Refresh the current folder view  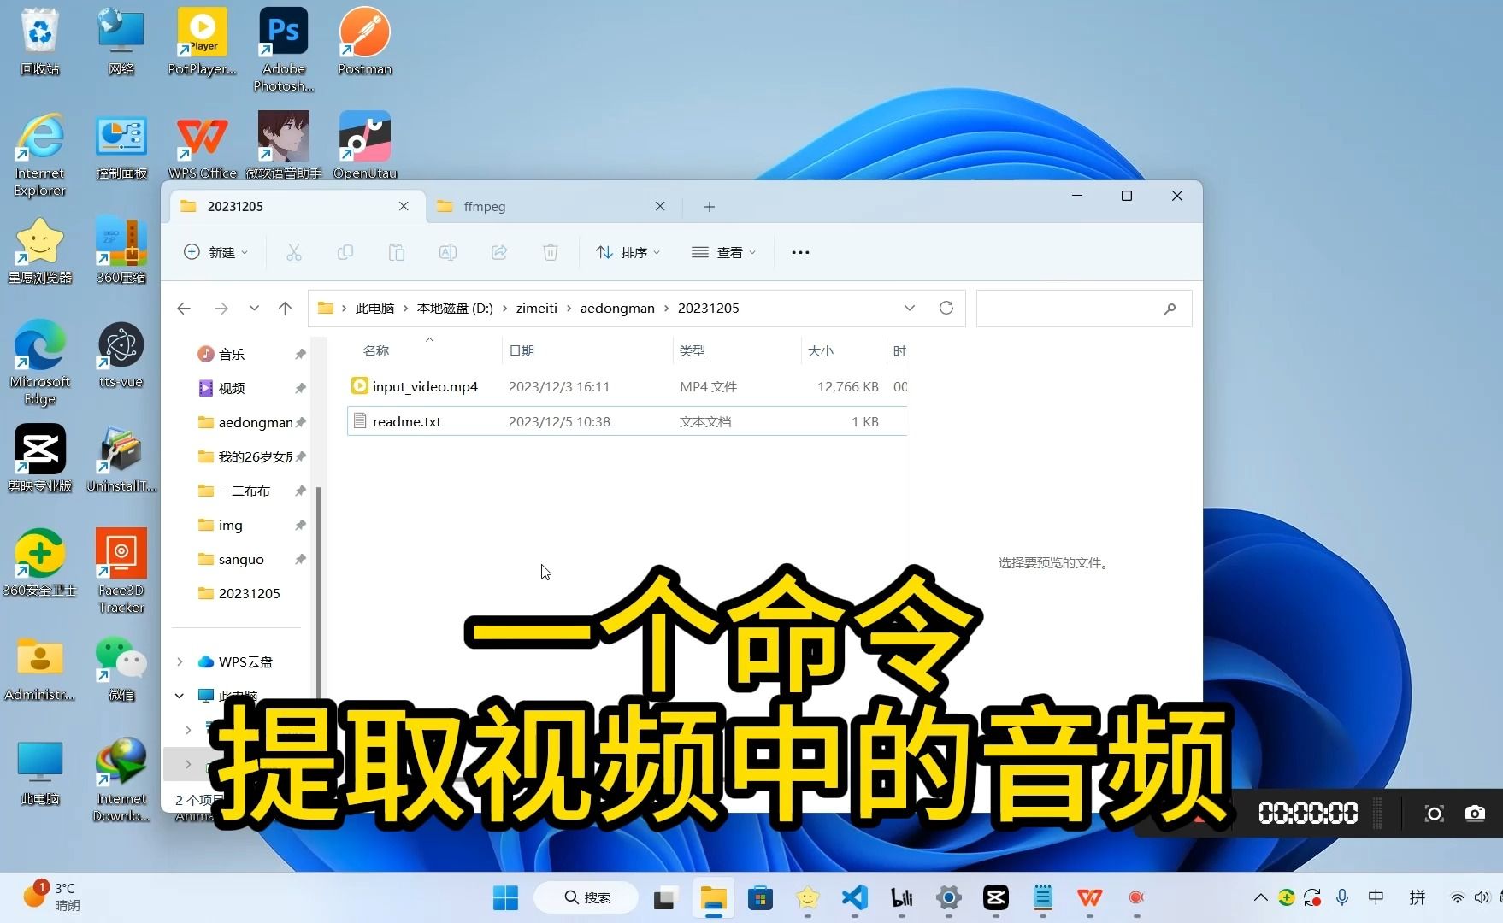946,308
